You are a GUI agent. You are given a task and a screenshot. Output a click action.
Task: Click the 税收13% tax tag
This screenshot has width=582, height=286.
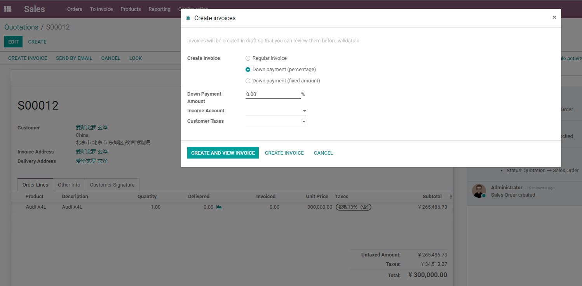coord(354,207)
